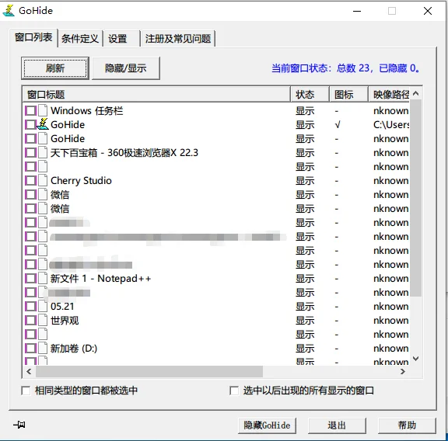Click the 刷新 button
The height and width of the screenshot is (441, 448).
(55, 68)
